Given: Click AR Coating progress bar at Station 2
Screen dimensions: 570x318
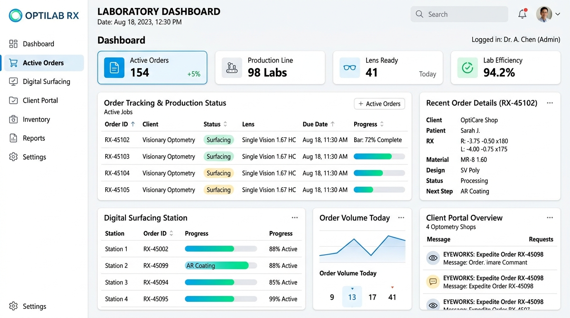Looking at the screenshot, I should point(221,265).
